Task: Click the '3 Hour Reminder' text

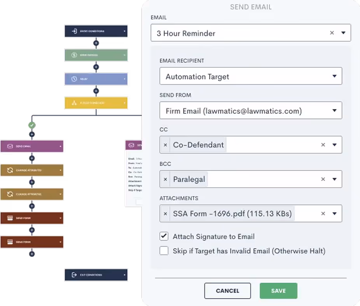Action: 186,33
